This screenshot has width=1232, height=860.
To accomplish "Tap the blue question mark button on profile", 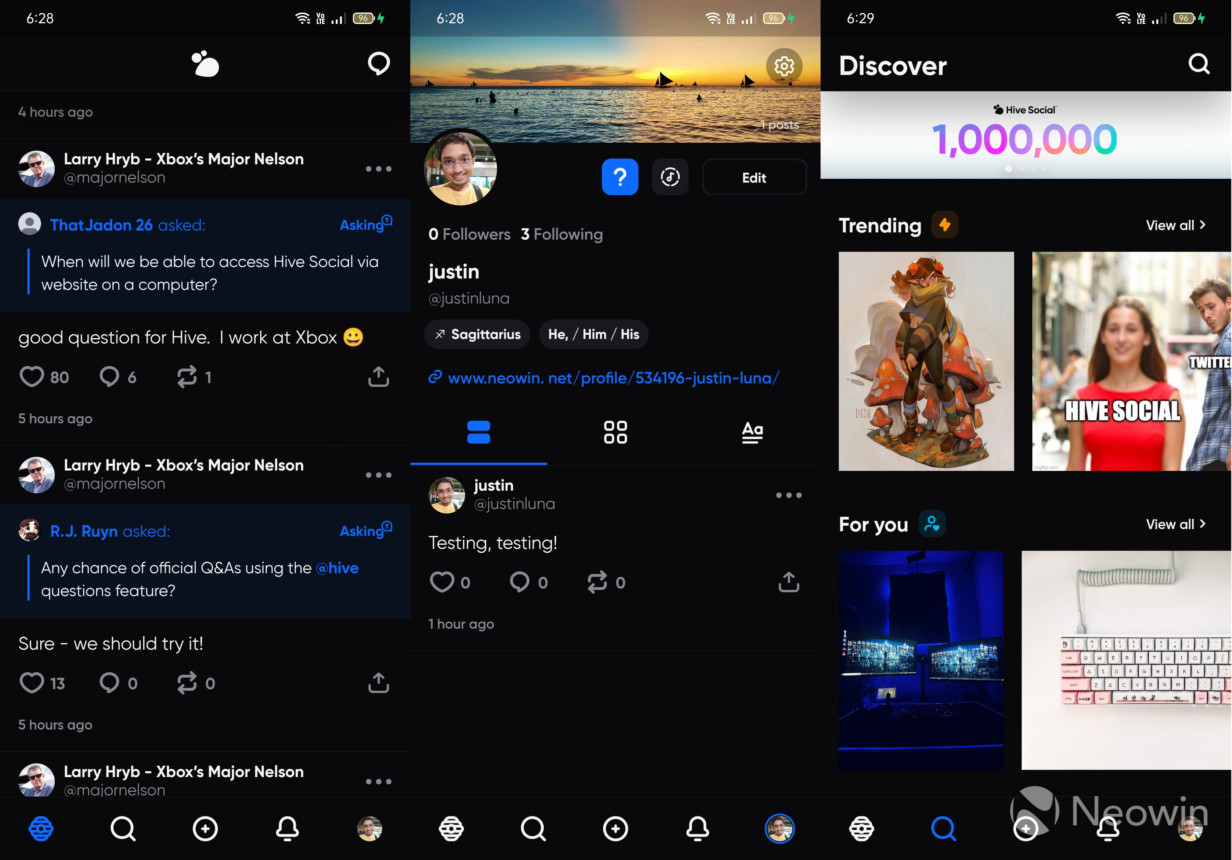I will [620, 176].
